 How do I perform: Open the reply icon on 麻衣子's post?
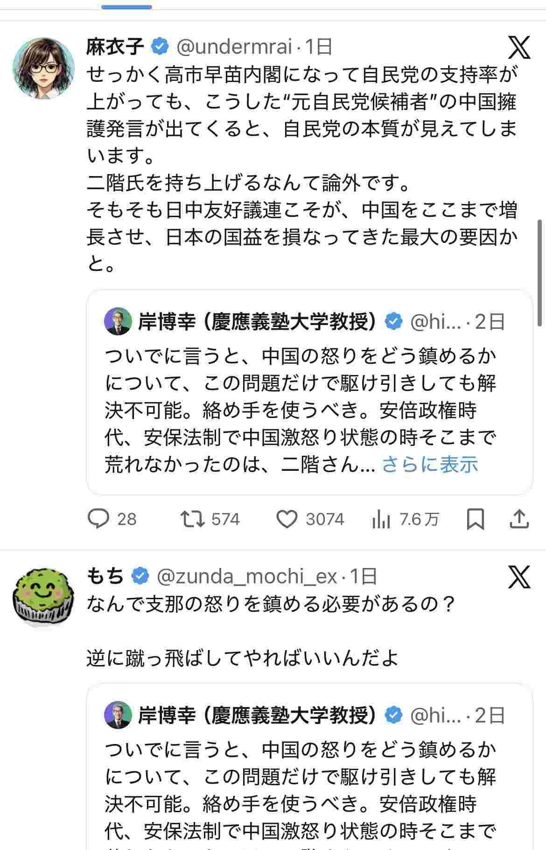click(98, 519)
